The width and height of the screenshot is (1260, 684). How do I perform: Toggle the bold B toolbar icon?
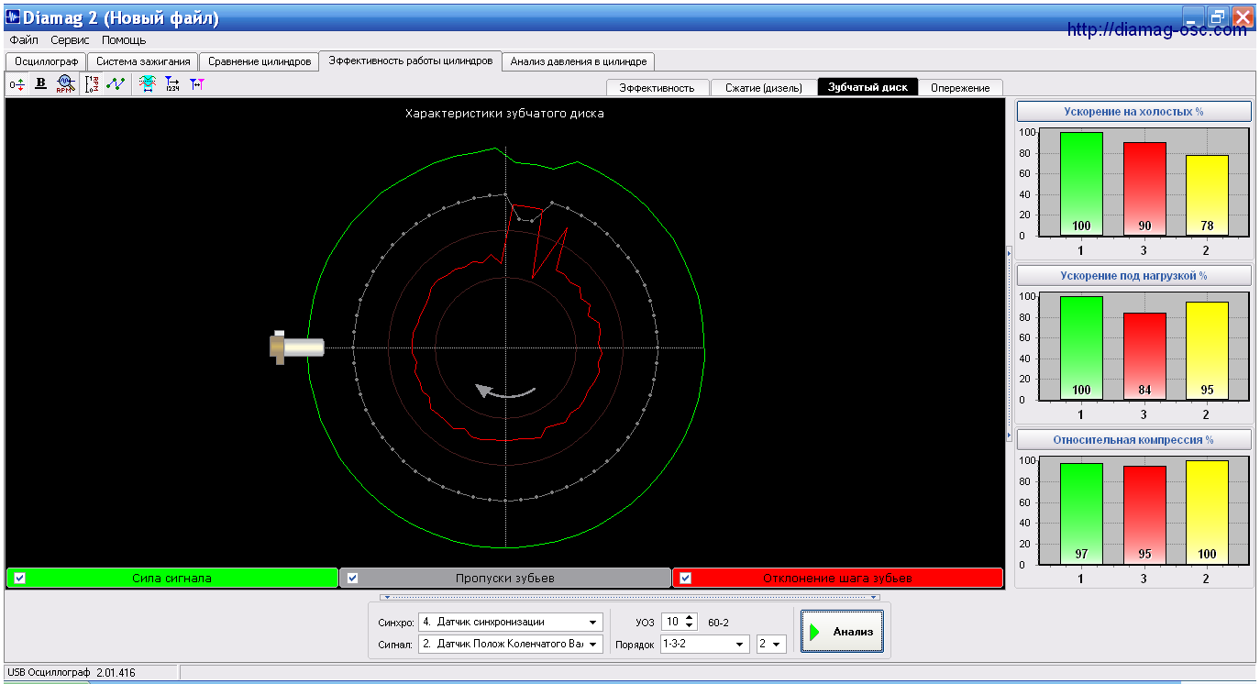40,83
